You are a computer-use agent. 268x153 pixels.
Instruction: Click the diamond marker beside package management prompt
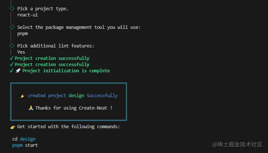pyautogui.click(x=12, y=27)
